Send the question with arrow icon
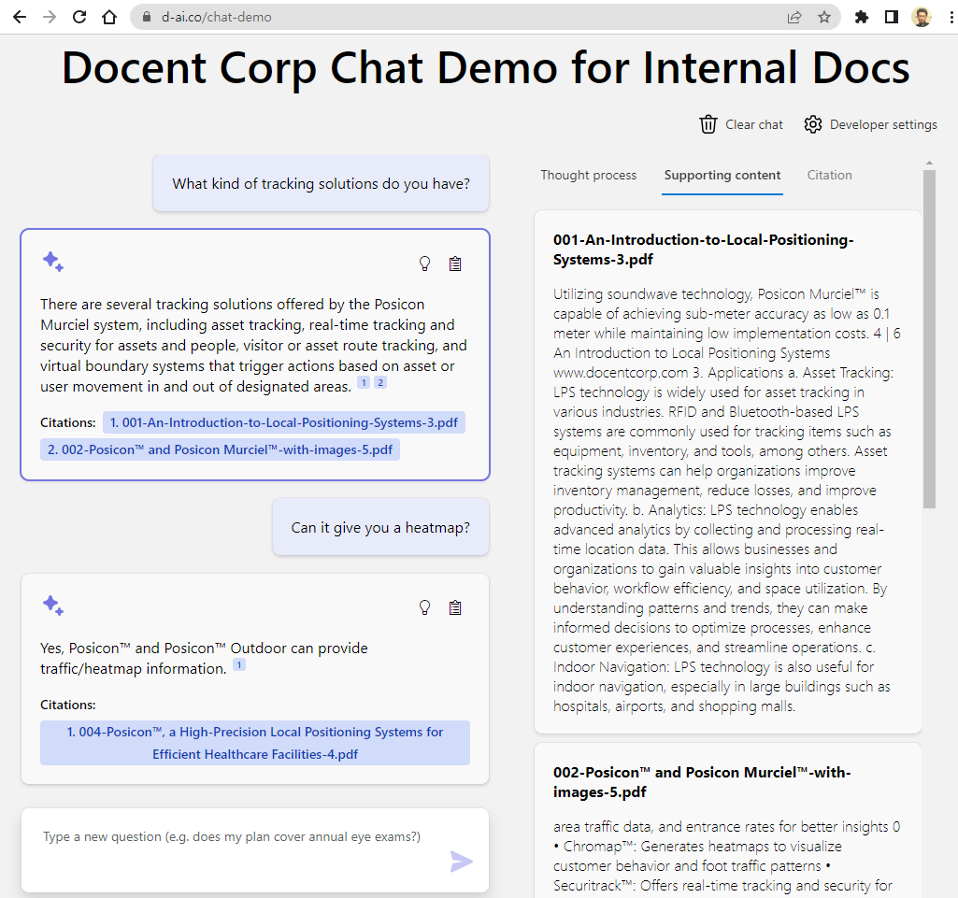Viewport: 958px width, 898px height. tap(461, 862)
